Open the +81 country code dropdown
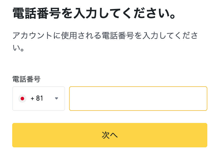218x157 pixels. pos(39,99)
